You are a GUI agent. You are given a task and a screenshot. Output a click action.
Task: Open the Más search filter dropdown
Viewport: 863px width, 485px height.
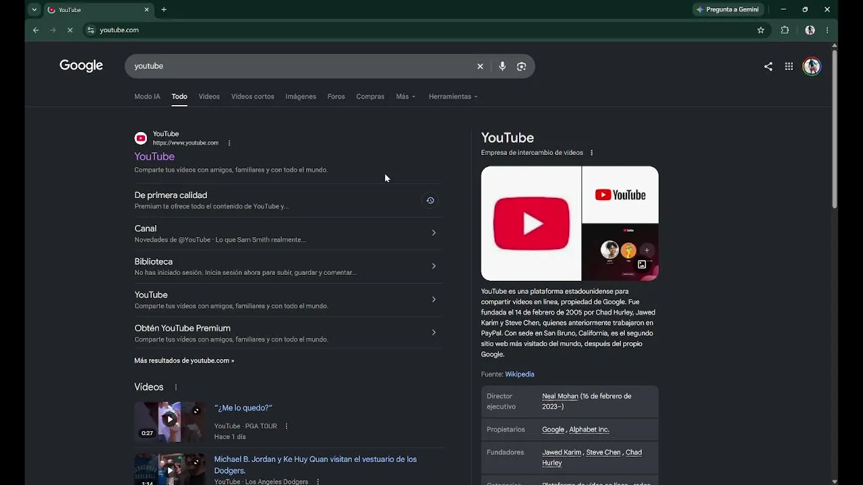405,96
